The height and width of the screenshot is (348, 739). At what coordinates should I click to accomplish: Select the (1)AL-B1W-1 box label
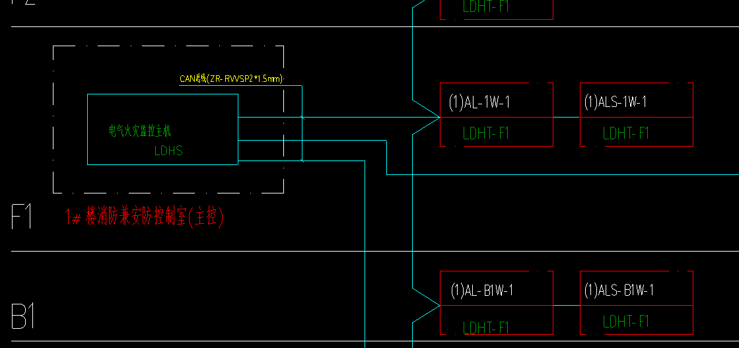pyautogui.click(x=481, y=290)
